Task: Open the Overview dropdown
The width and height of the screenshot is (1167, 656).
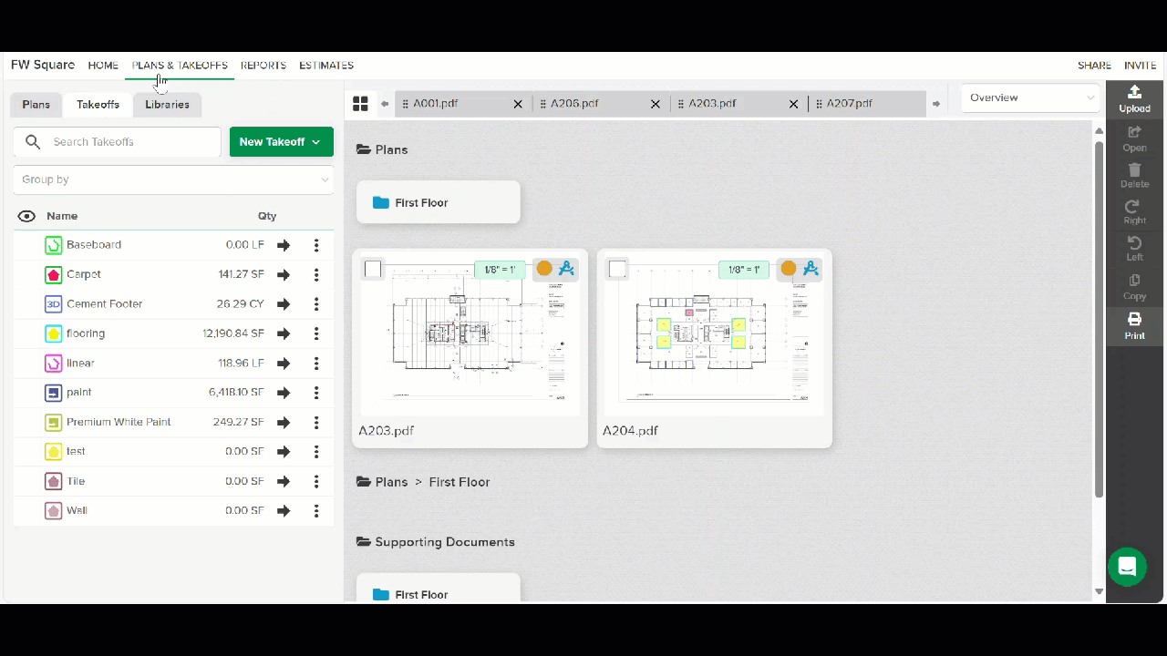Action: 1030,97
